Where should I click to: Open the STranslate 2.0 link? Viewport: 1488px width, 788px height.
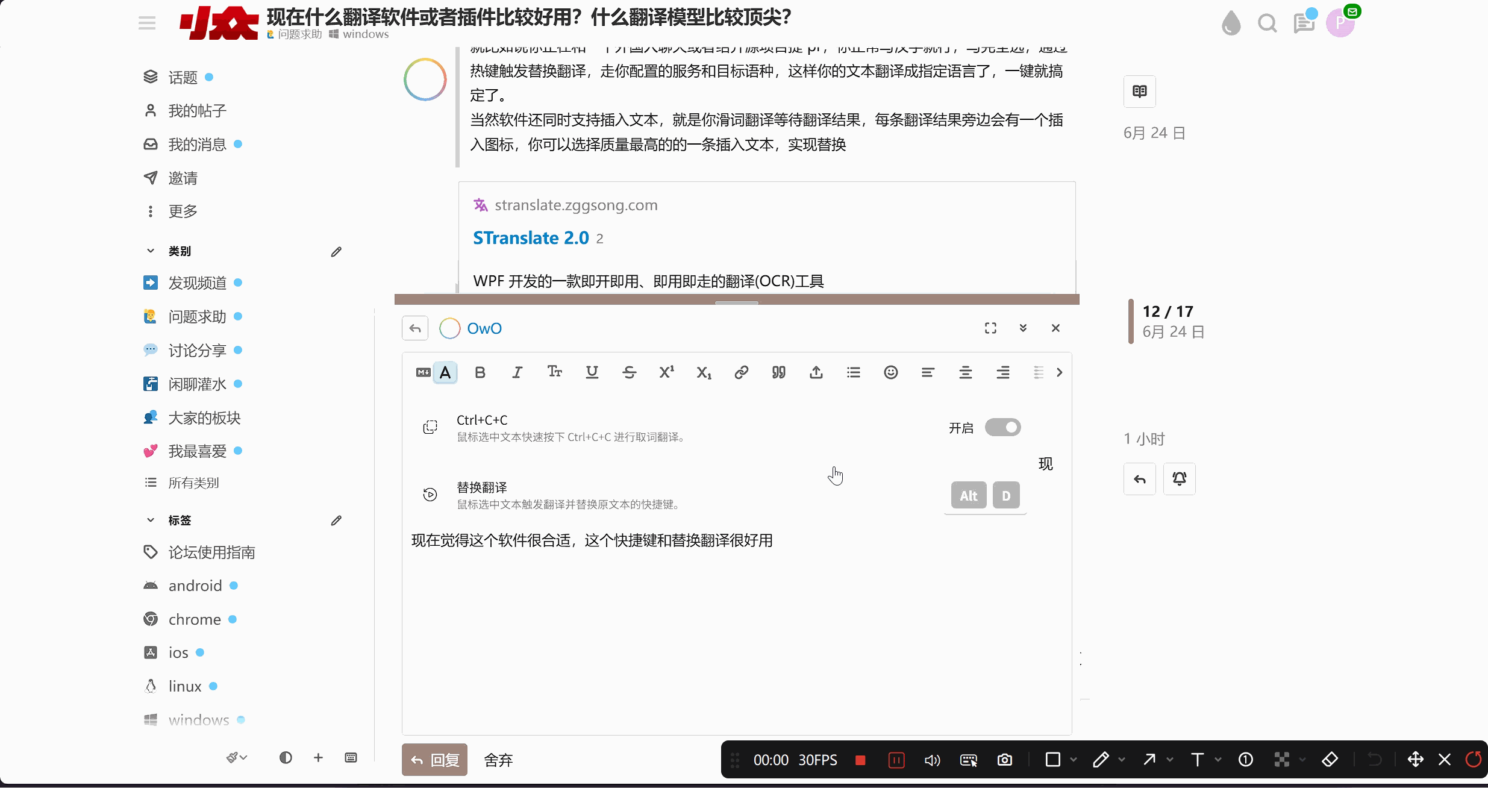pos(531,238)
